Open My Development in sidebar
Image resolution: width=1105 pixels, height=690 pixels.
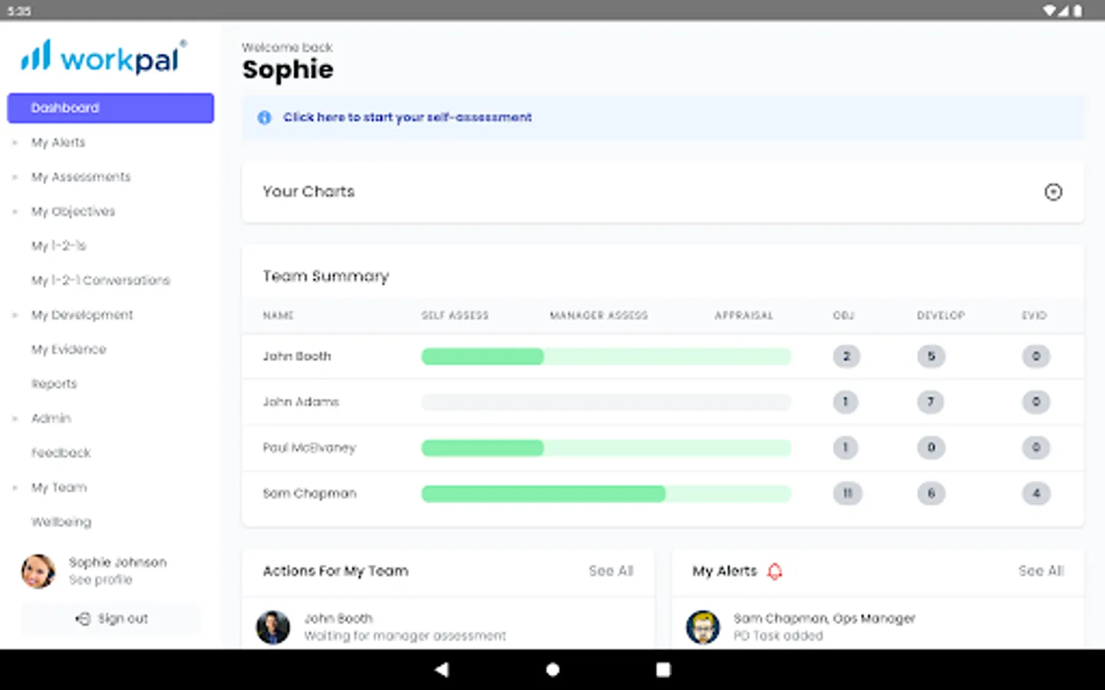82,315
